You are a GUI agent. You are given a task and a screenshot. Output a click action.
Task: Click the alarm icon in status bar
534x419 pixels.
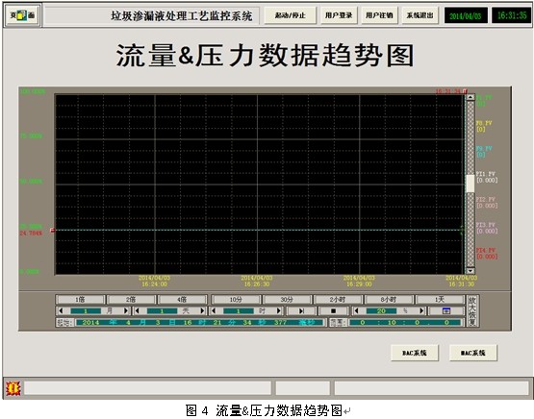[x=13, y=388]
